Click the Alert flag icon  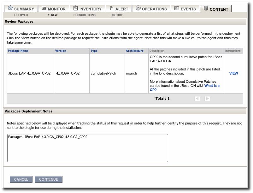(112, 8)
